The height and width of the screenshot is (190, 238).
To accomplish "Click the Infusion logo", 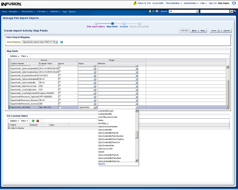I will 11,4.
